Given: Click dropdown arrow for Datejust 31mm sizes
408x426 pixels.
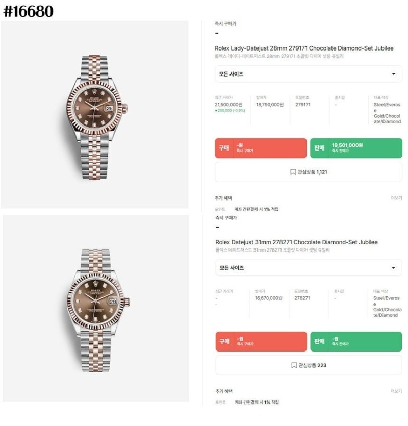Looking at the screenshot, I should 393,268.
